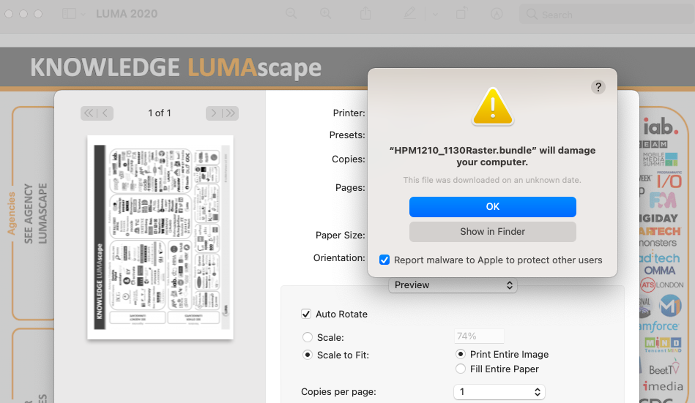Toggle the Auto Rotate checkbox
The width and height of the screenshot is (695, 403).
306,314
